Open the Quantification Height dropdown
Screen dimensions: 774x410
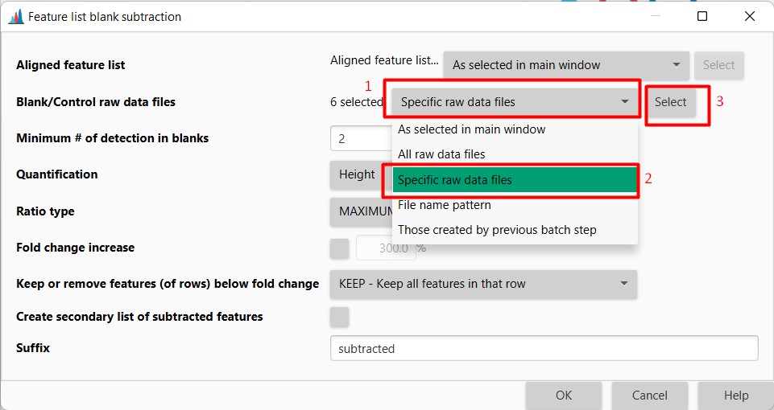click(358, 174)
